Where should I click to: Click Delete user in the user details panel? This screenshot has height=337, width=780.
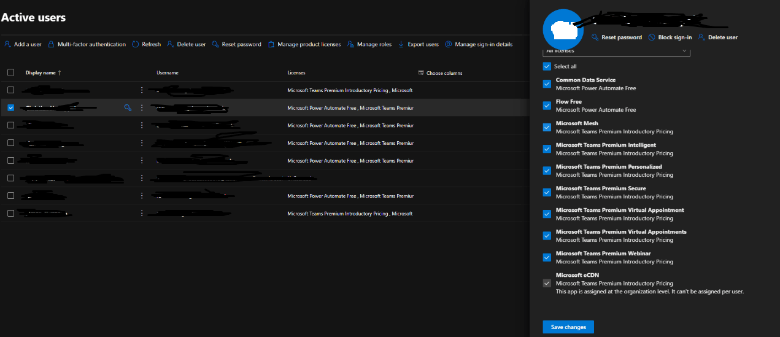[718, 37]
